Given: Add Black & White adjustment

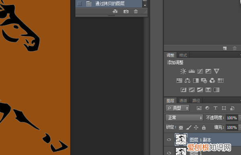Looking at the screenshot, I should pyautogui.click(x=196, y=80).
